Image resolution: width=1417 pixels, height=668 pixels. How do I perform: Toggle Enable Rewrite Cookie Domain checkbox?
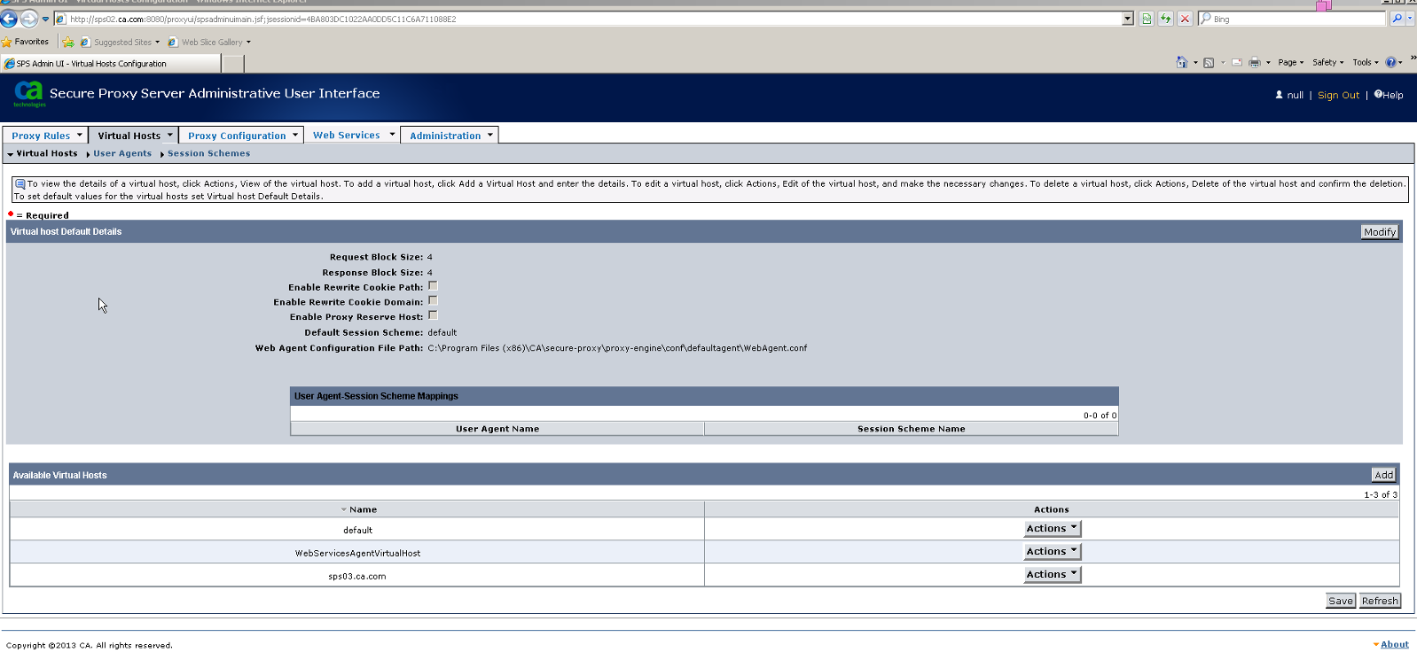point(433,300)
